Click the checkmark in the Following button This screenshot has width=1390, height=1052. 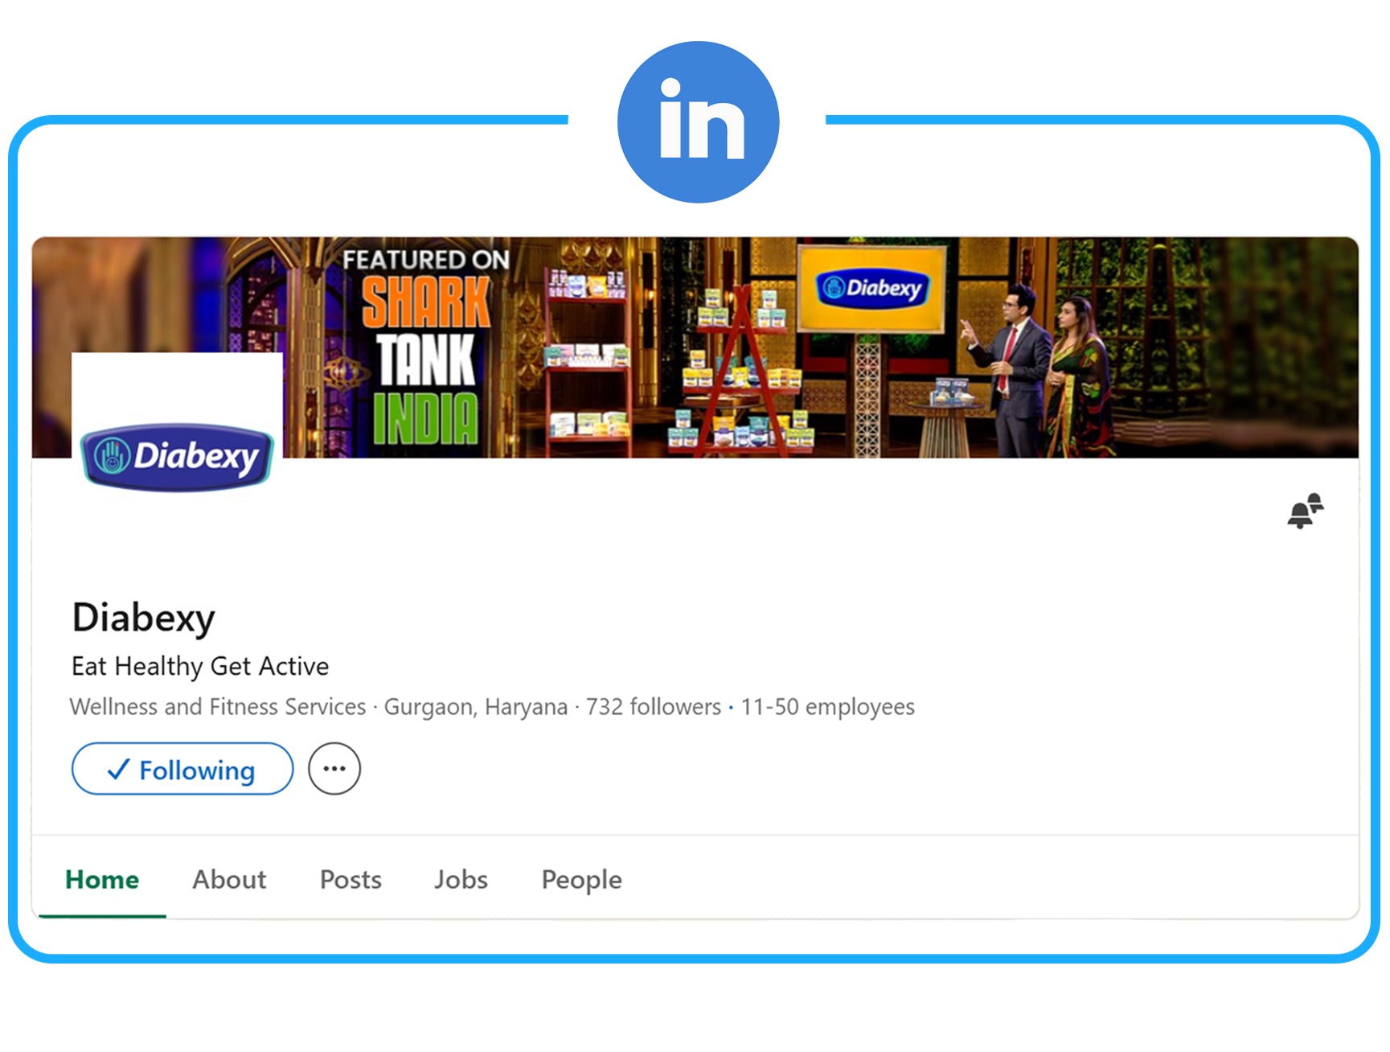[118, 770]
